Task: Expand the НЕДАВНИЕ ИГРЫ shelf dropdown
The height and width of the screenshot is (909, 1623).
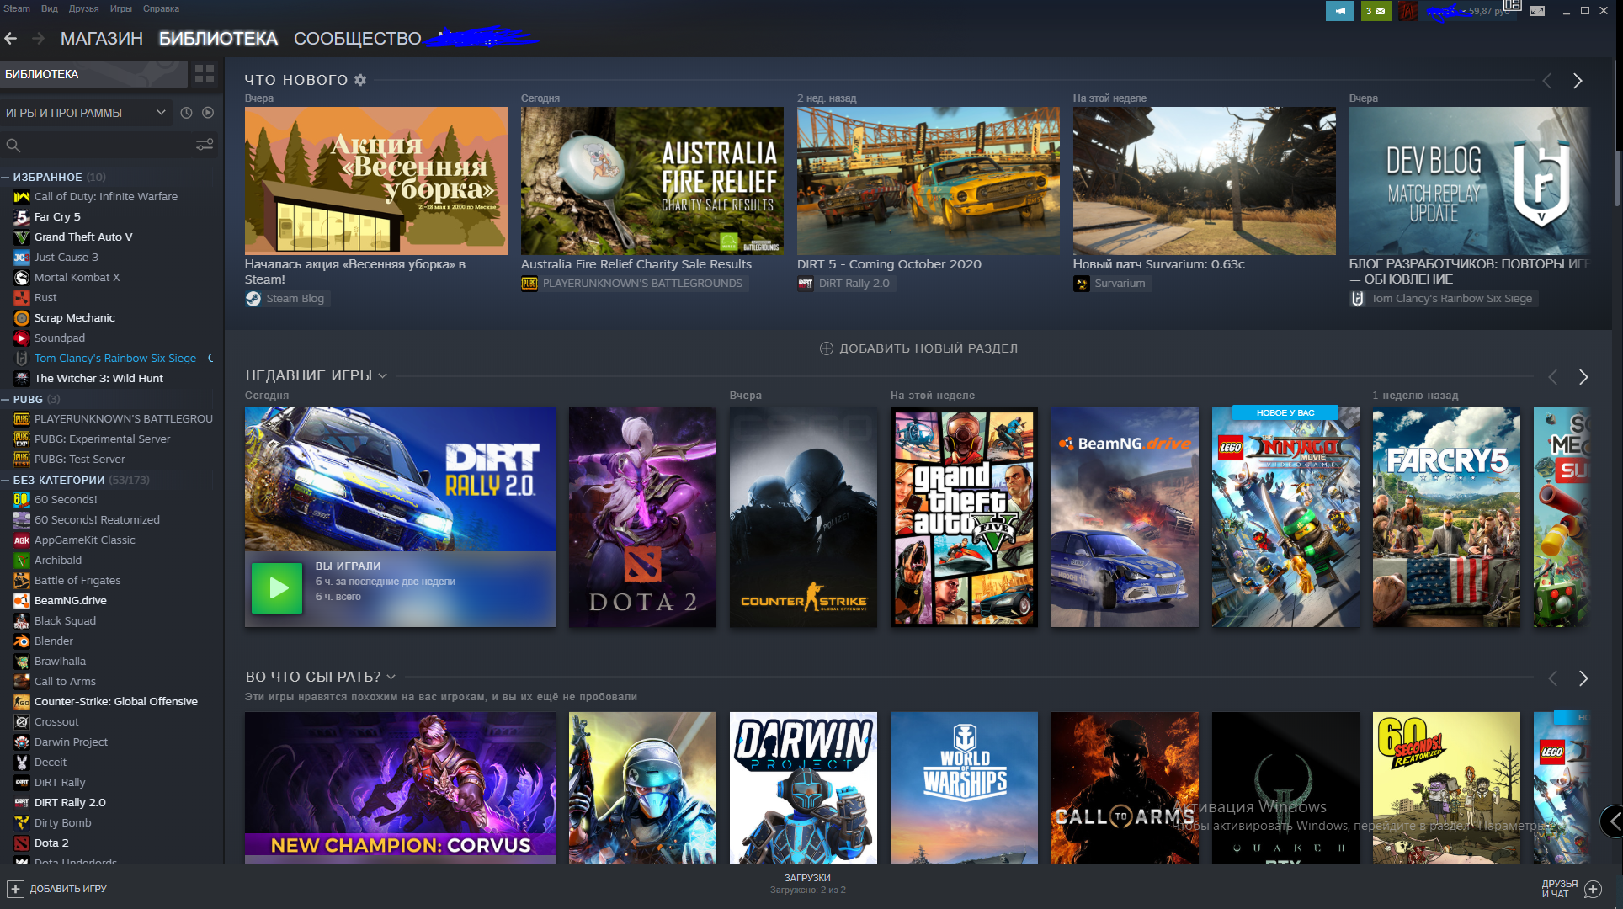Action: (x=382, y=376)
